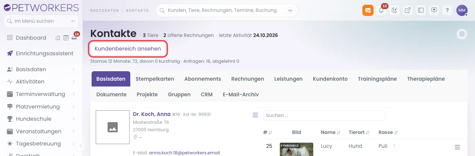
Task: Switch to Trainingspläne tab
Action: 377,79
